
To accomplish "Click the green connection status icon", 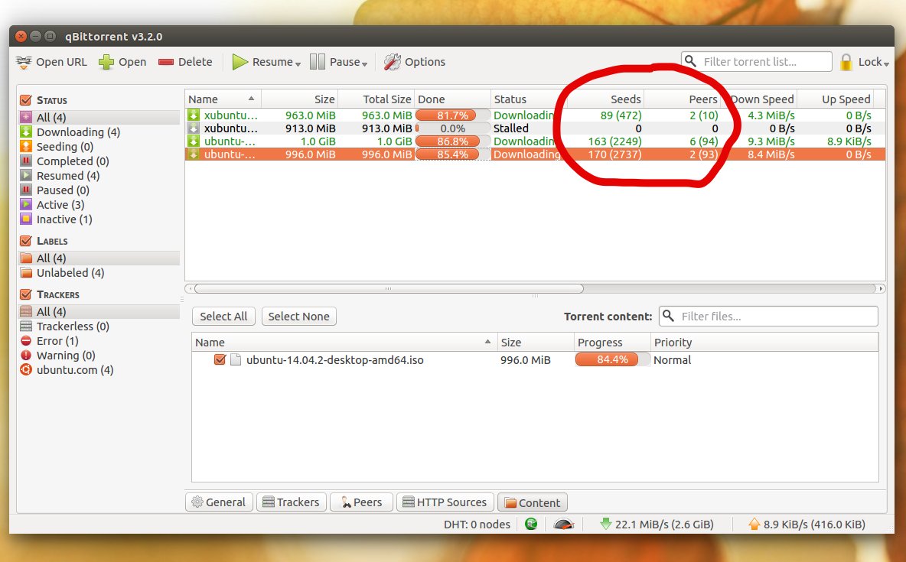I will (x=531, y=525).
